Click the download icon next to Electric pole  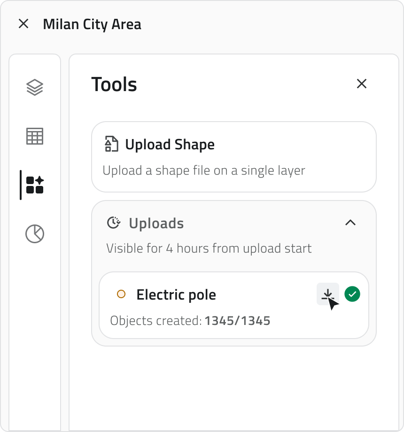point(328,294)
